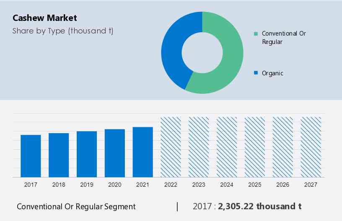
Task: Click the Conventional Or Regular Segment footer text
Action: pyautogui.click(x=76, y=206)
